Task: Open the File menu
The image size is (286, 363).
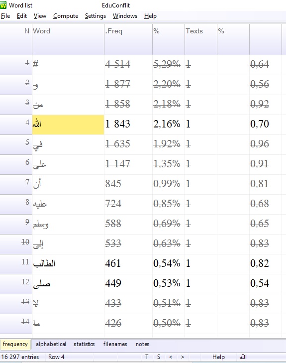Action: (x=5, y=16)
